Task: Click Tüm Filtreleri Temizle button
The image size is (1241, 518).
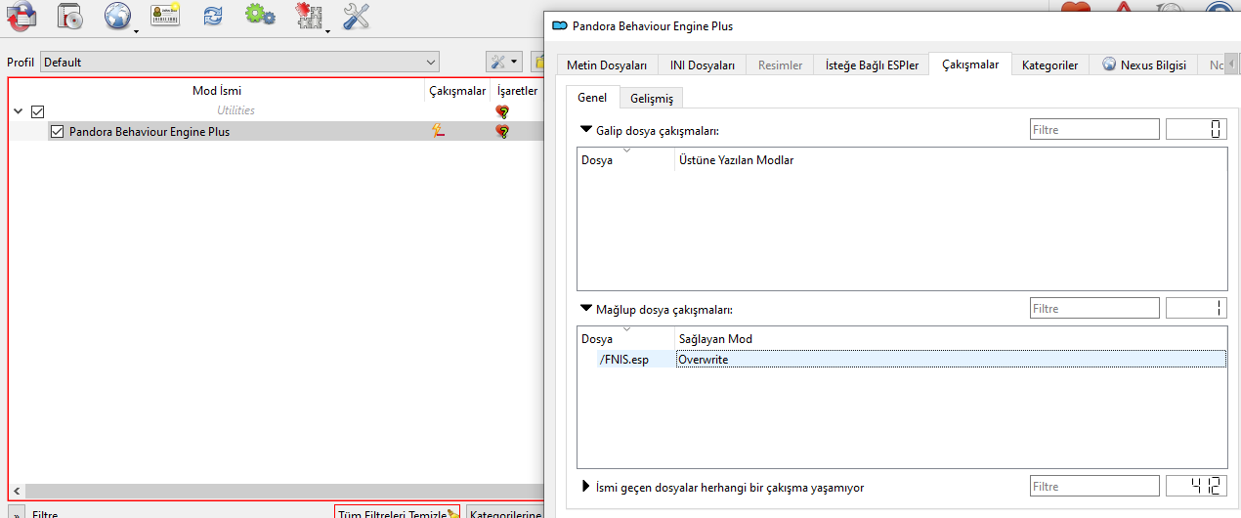Action: click(x=398, y=512)
